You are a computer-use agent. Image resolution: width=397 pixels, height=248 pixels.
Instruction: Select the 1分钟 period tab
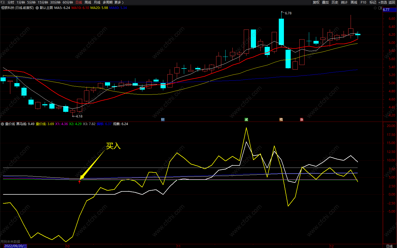coord(21,2)
